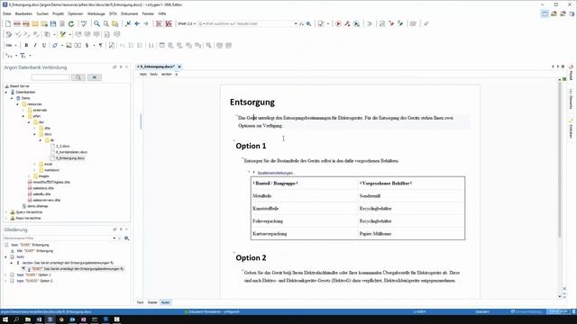Click the filter settings icon in Gliederung panel
This screenshot has height=324, width=577.
click(126, 238)
